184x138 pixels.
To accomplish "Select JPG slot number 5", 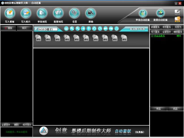I will 76,38.
